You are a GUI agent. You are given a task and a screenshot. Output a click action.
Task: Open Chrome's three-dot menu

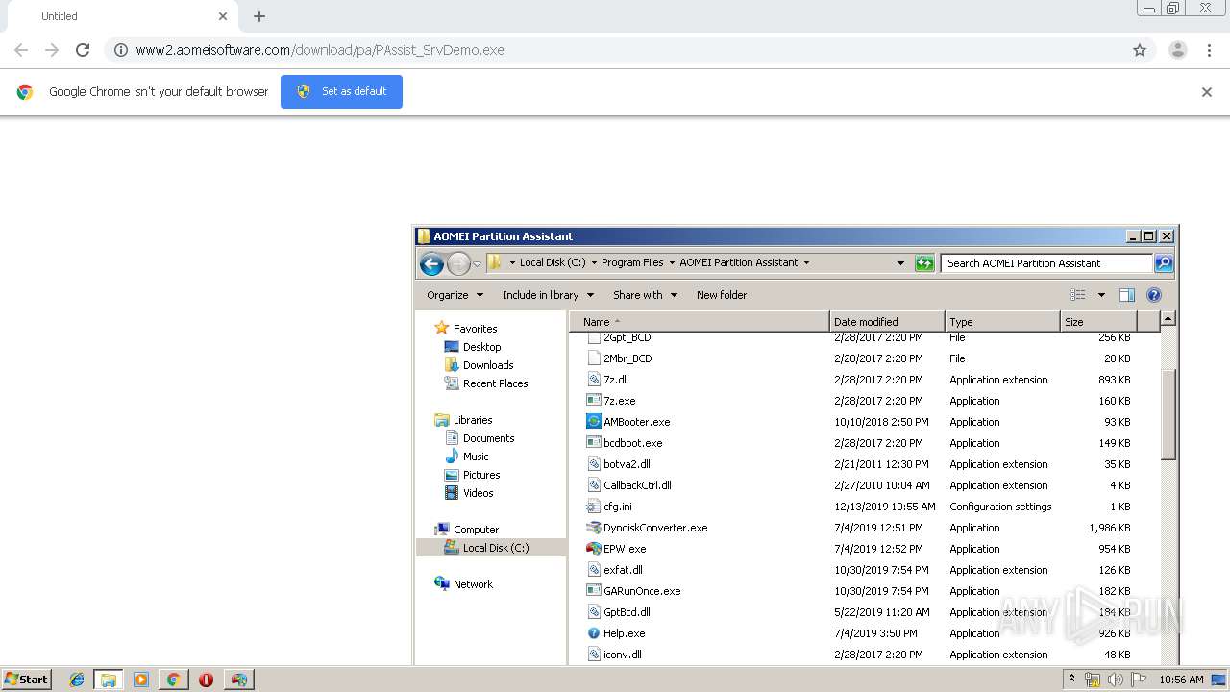point(1209,50)
